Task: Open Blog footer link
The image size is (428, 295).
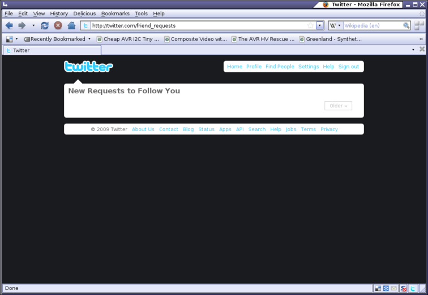Action: 189,129
